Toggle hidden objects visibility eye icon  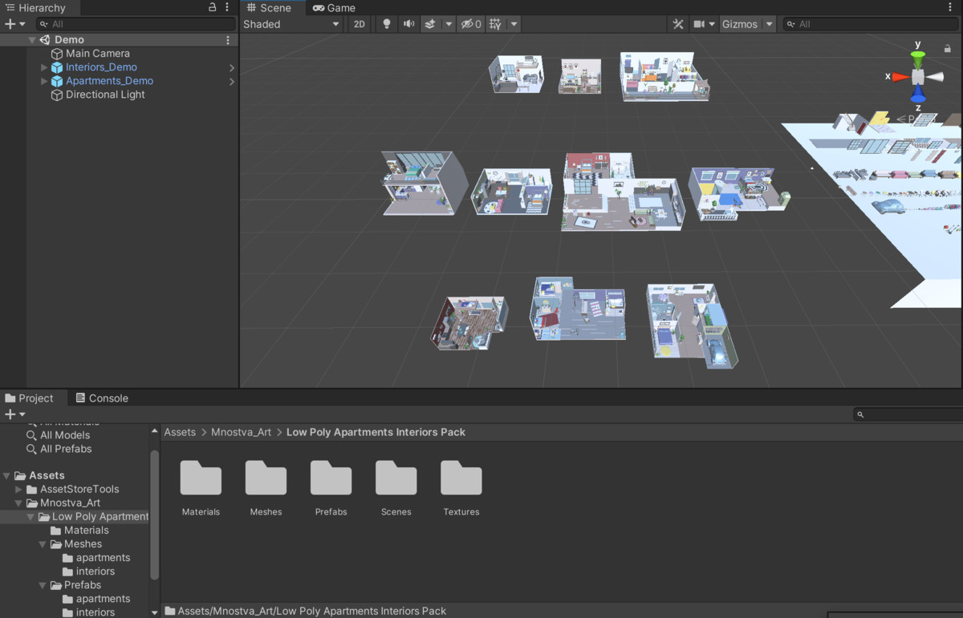click(471, 24)
